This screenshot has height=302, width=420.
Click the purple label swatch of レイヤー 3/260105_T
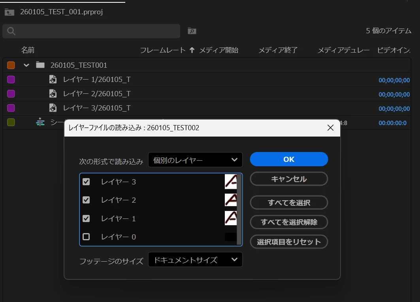point(11,108)
